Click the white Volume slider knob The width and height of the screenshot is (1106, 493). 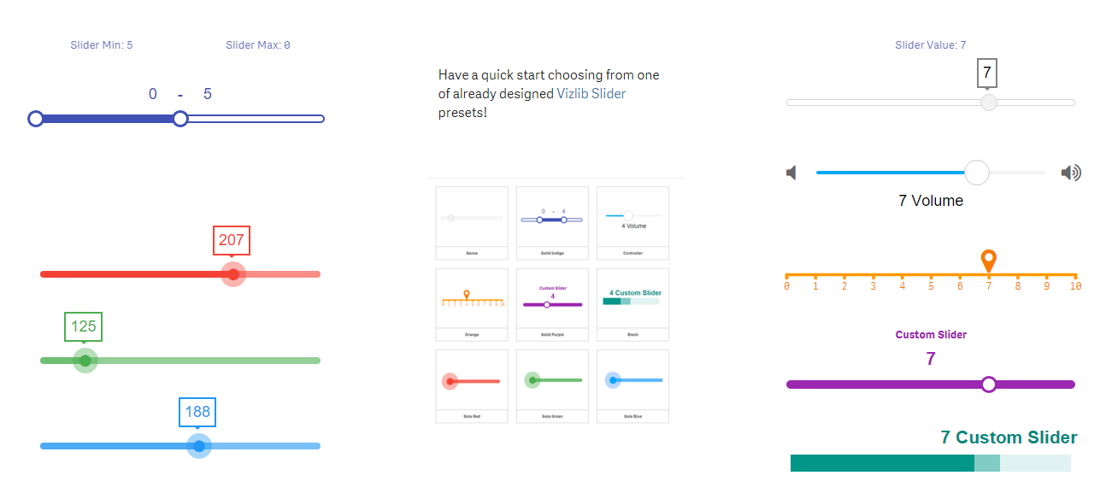977,173
